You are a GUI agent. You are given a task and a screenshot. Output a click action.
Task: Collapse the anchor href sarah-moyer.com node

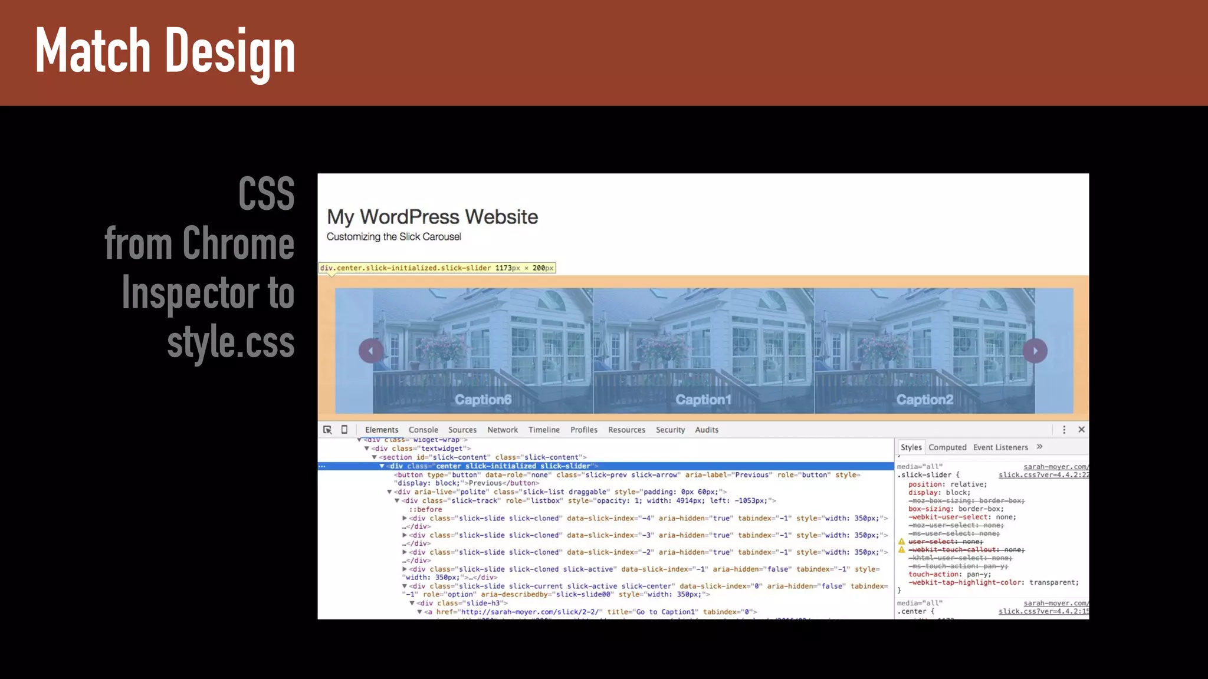click(420, 612)
